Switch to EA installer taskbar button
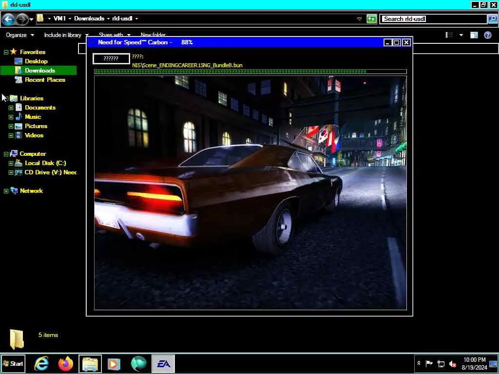Viewport: 499px width, 374px height. pyautogui.click(x=163, y=364)
